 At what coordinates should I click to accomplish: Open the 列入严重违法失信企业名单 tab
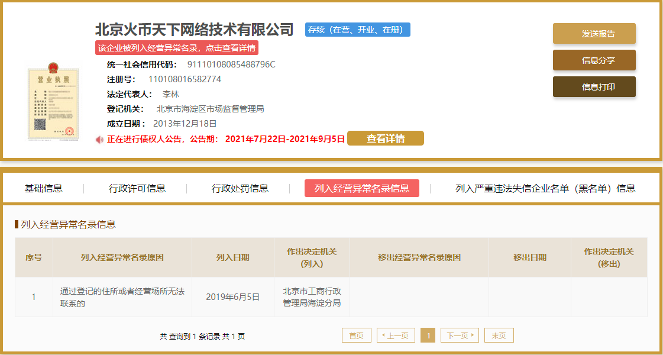coord(545,188)
